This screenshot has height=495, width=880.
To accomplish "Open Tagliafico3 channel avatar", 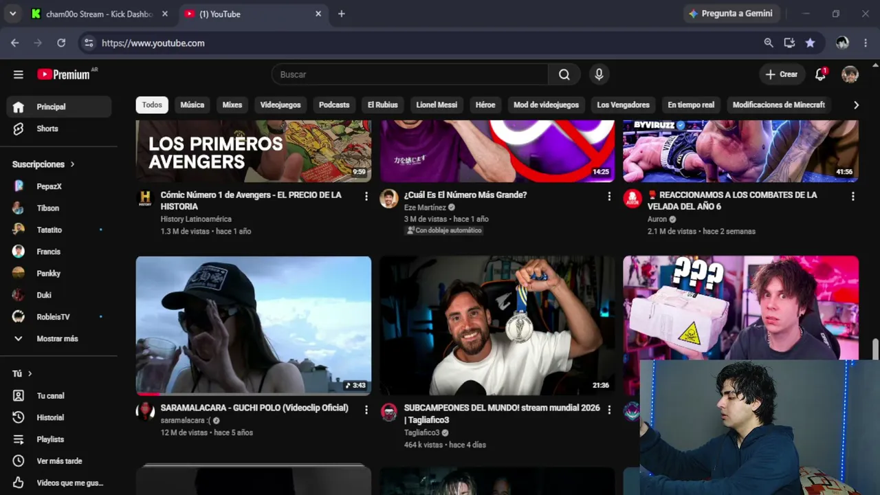I will (x=389, y=412).
